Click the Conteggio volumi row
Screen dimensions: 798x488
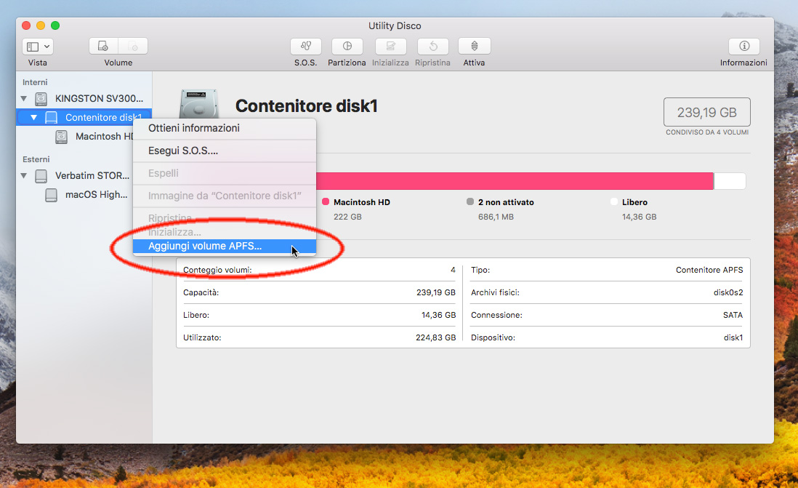point(319,270)
